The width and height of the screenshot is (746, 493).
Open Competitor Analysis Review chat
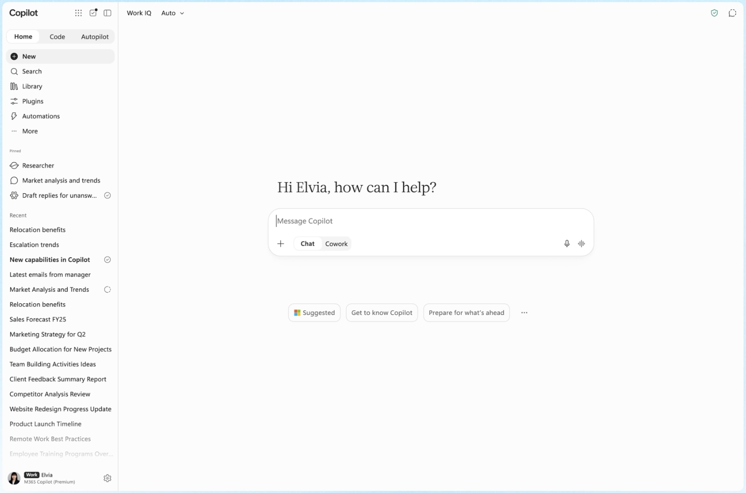click(x=50, y=394)
